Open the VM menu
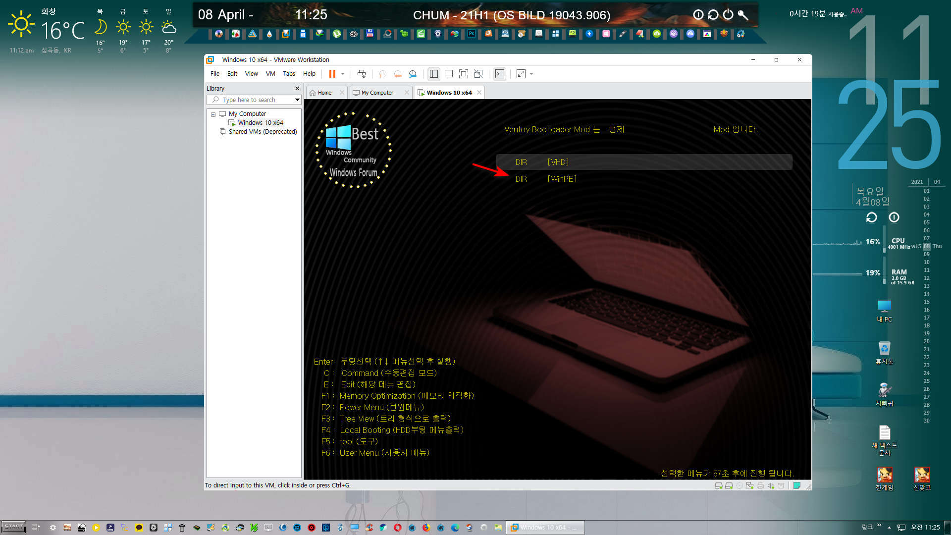The height and width of the screenshot is (535, 951). click(x=270, y=74)
